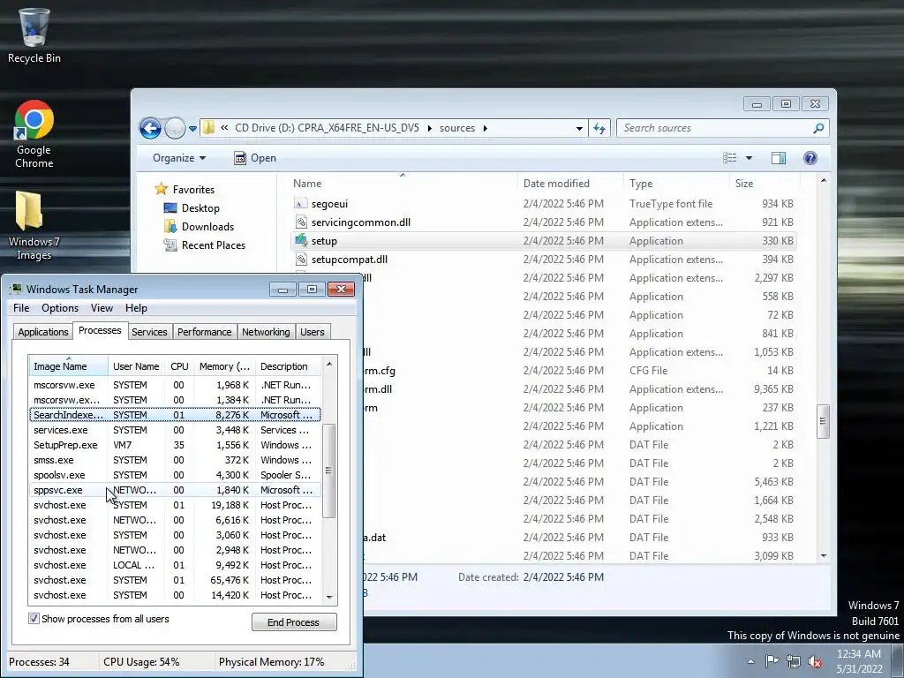Open Explorer help button
Image resolution: width=904 pixels, height=678 pixels.
pyautogui.click(x=810, y=158)
